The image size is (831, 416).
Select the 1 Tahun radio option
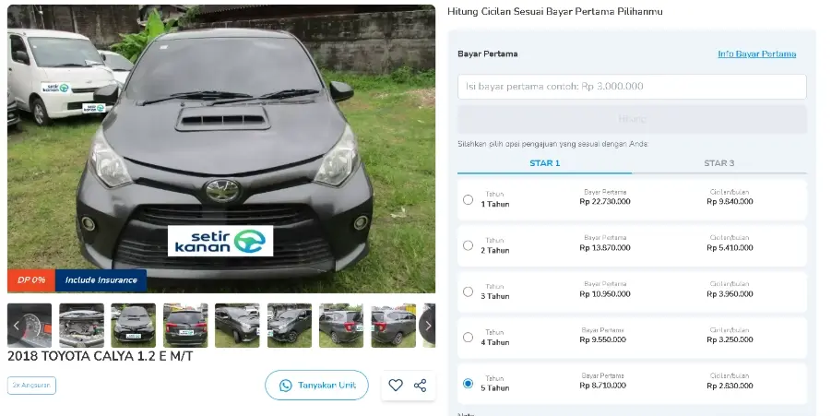(x=469, y=199)
